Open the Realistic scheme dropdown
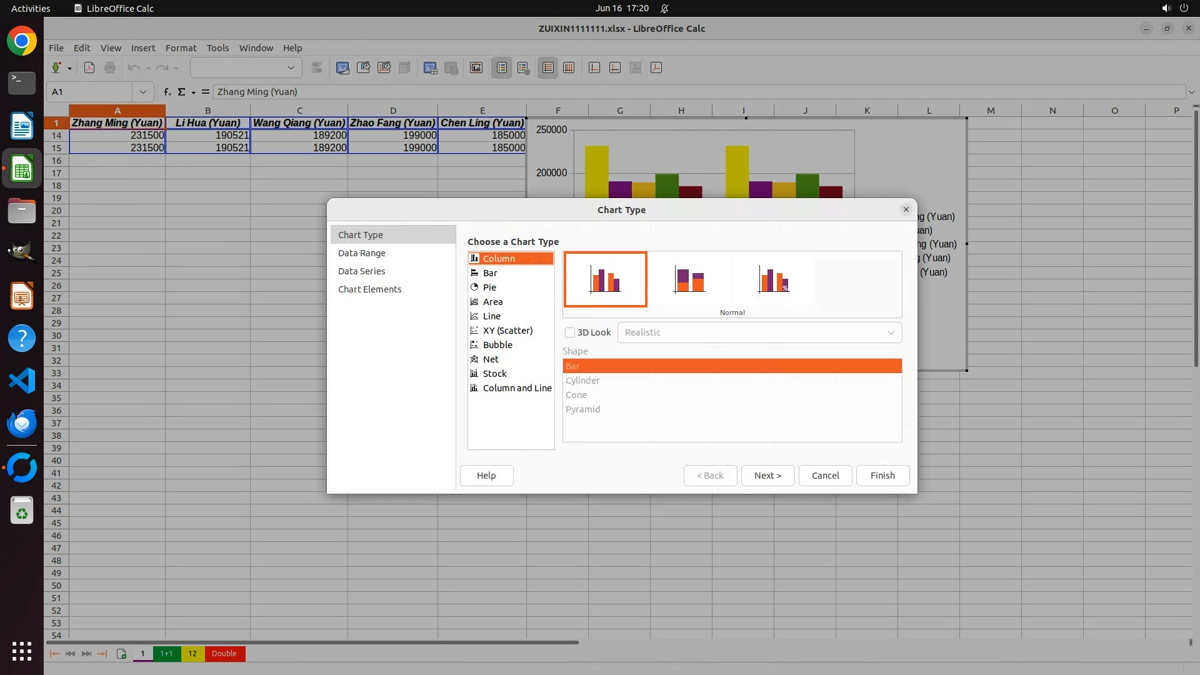 tap(759, 332)
